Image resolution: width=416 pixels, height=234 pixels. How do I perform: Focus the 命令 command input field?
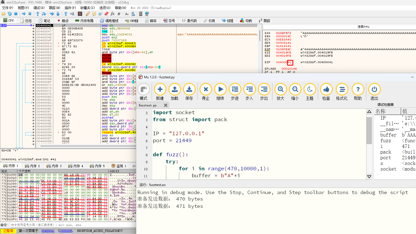point(73,225)
